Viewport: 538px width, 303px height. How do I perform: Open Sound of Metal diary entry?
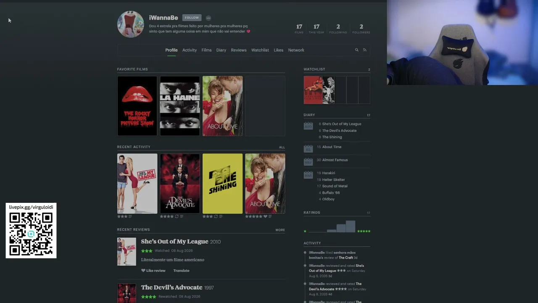coord(335,186)
